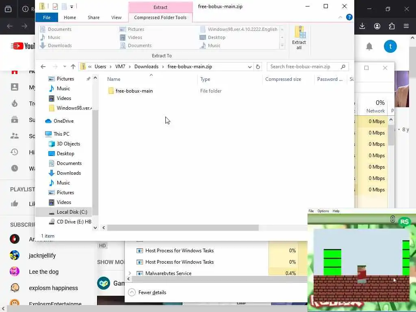Open recent locations dropdown arrow
Viewport: 416px width, 312px height.
[65, 67]
